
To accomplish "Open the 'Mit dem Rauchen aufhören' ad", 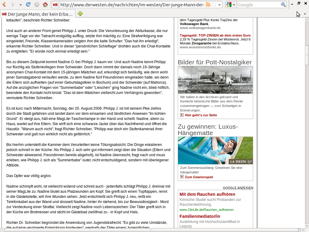I will pyautogui.click(x=207, y=194).
